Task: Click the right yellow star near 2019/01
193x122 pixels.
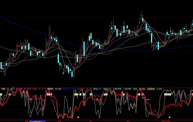Action: (170, 117)
